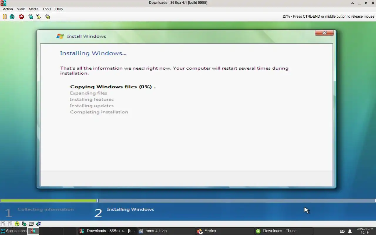The width and height of the screenshot is (376, 235).
Task: Switch to the Downloads - 86Box taskbar window
Action: click(x=107, y=231)
